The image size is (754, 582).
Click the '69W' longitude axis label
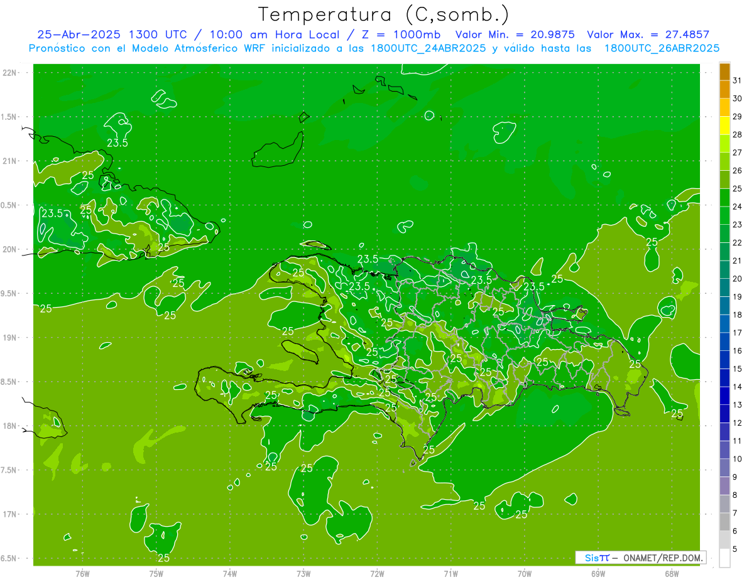point(598,573)
